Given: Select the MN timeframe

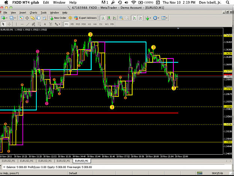Looking at the screenshot, I should click(x=112, y=24).
